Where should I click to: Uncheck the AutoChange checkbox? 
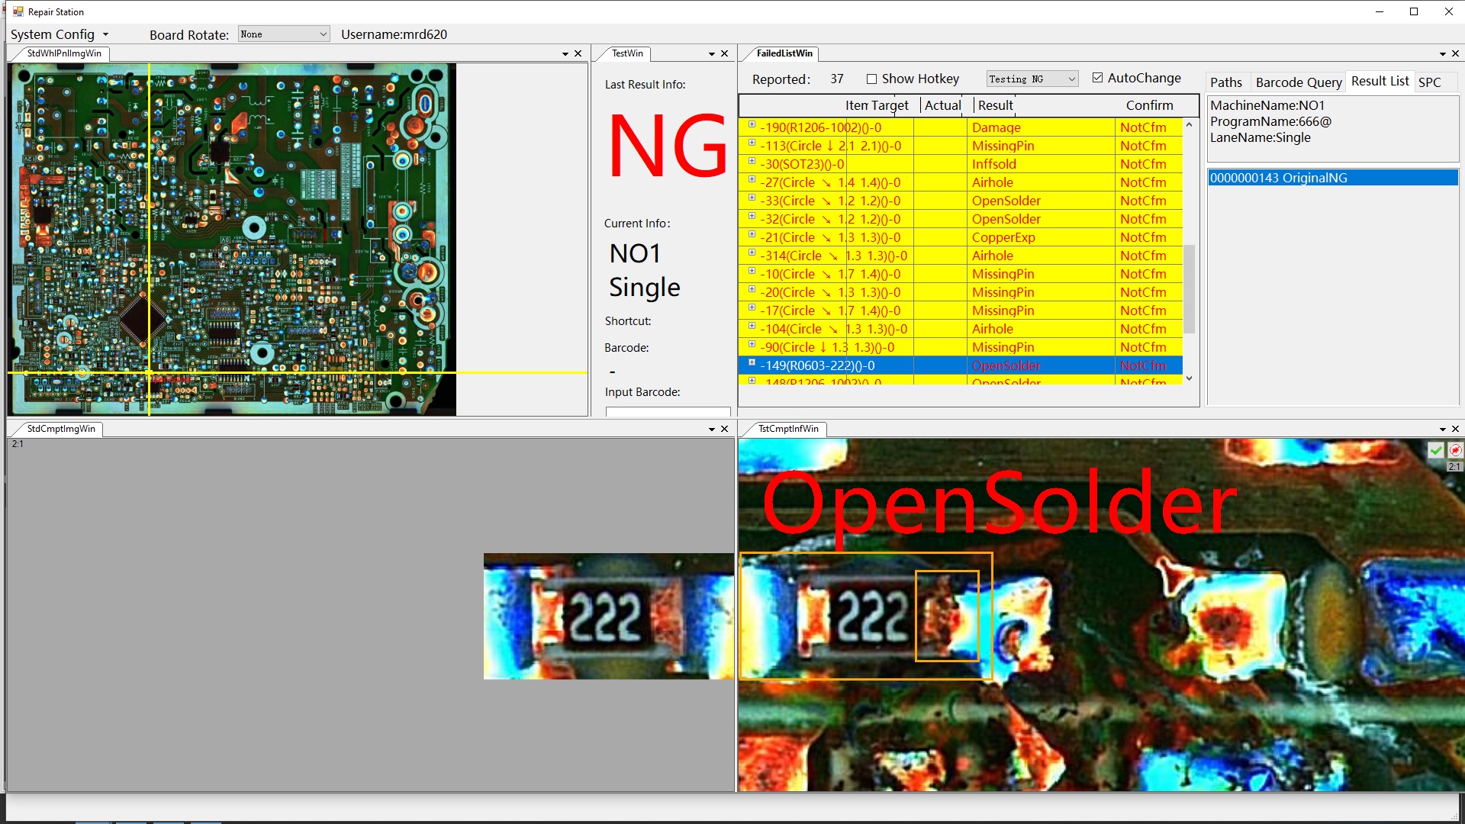1097,78
